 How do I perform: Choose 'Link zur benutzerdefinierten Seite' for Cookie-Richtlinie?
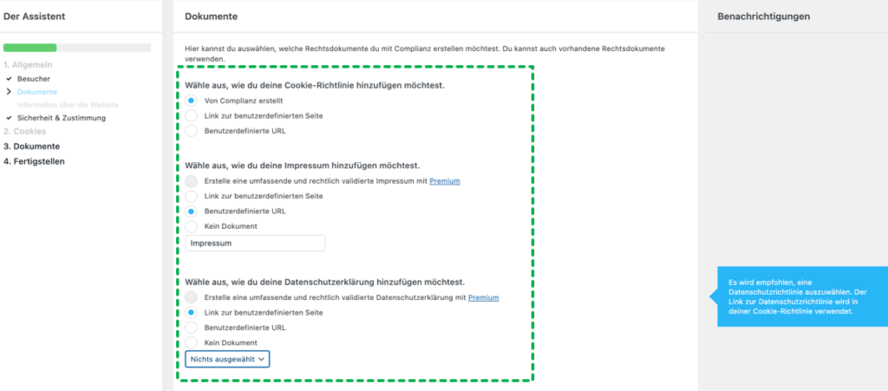coord(192,116)
